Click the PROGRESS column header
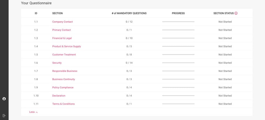 click(x=178, y=13)
